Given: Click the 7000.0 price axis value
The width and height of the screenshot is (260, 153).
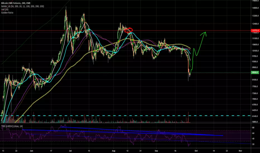Looking at the screenshot, I should [x=255, y=99].
